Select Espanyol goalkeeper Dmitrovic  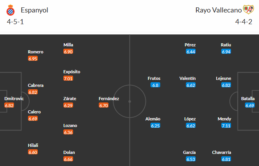click(x=14, y=99)
